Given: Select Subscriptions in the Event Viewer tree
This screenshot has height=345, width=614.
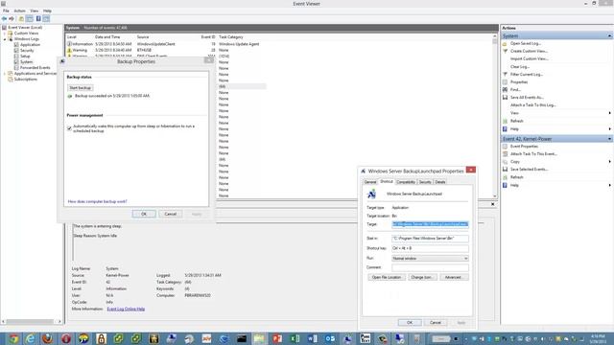Looking at the screenshot, I should pyautogui.click(x=26, y=80).
